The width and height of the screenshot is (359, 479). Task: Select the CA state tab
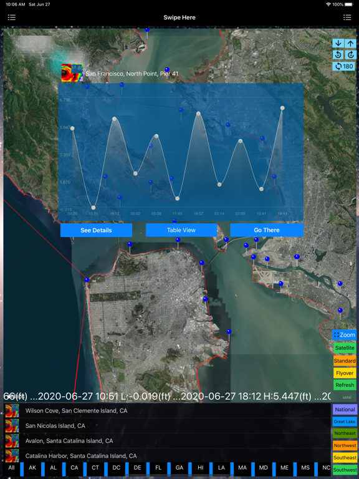pos(74,468)
